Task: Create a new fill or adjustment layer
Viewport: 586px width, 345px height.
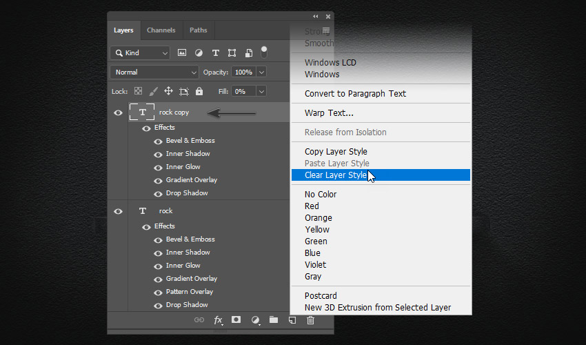Action: pyautogui.click(x=255, y=320)
